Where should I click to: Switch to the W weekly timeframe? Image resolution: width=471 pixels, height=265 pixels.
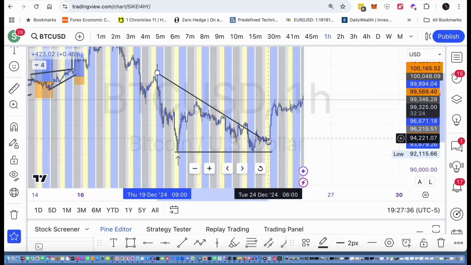[389, 36]
